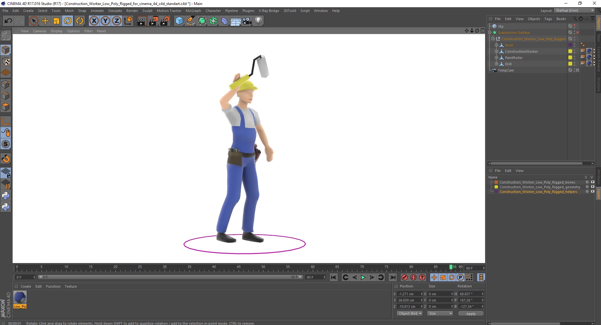Open the Mesh menu
The image size is (601, 325).
pyautogui.click(x=69, y=11)
